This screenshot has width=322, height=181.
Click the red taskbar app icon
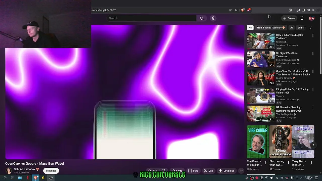coord(28,178)
